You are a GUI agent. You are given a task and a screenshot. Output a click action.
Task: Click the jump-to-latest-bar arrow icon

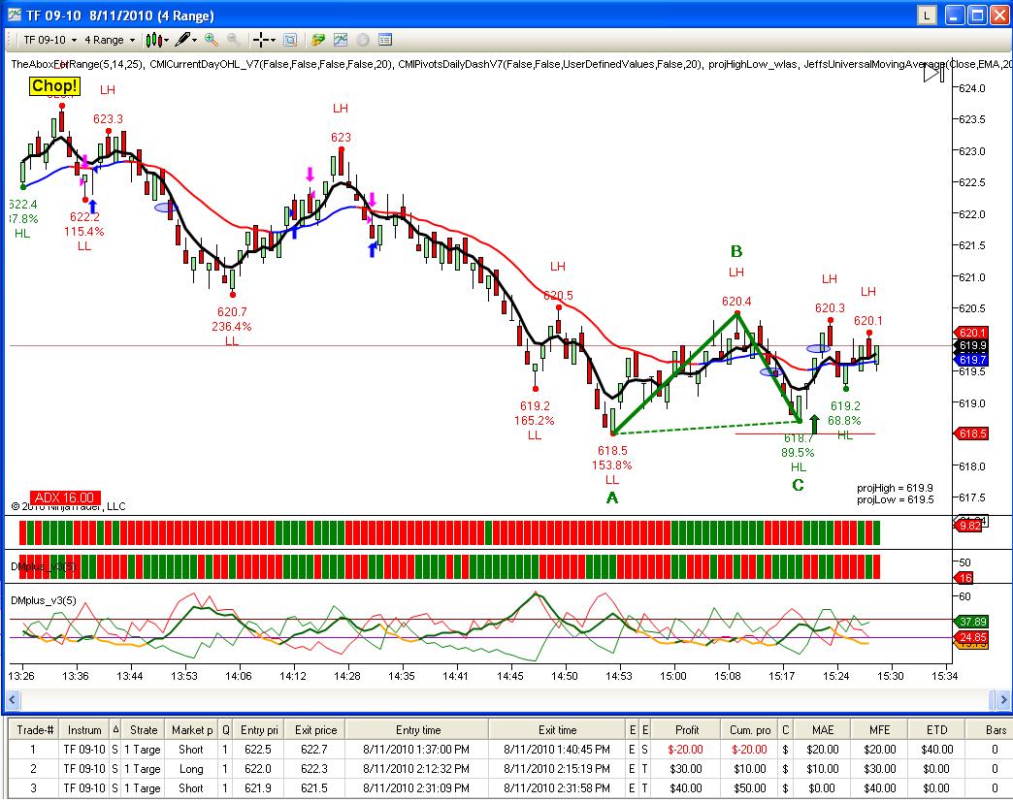tap(934, 73)
